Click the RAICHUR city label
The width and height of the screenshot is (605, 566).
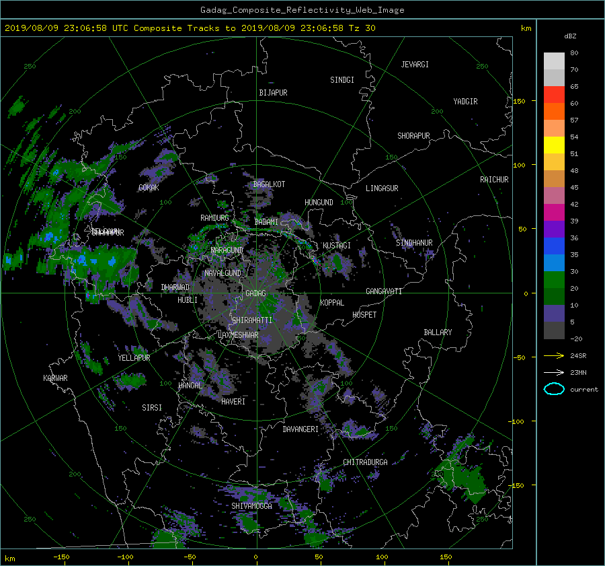click(494, 180)
